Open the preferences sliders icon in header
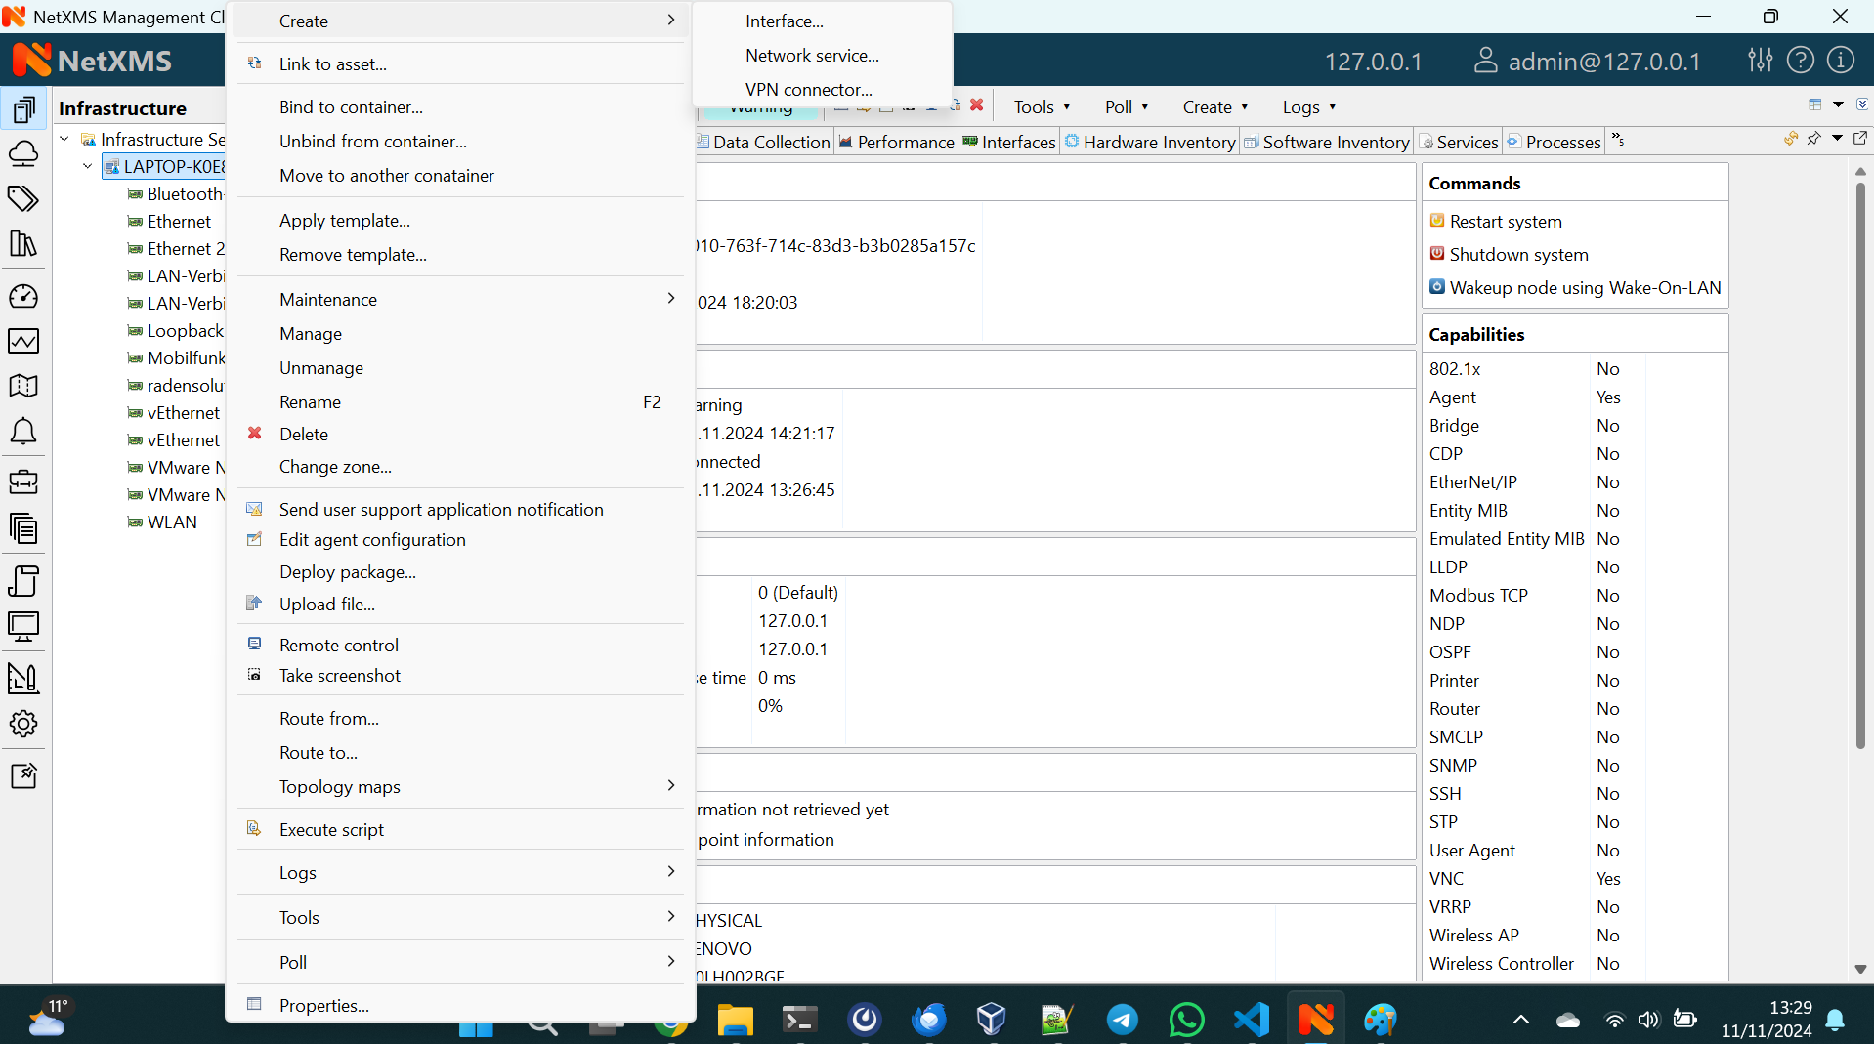 (x=1760, y=61)
